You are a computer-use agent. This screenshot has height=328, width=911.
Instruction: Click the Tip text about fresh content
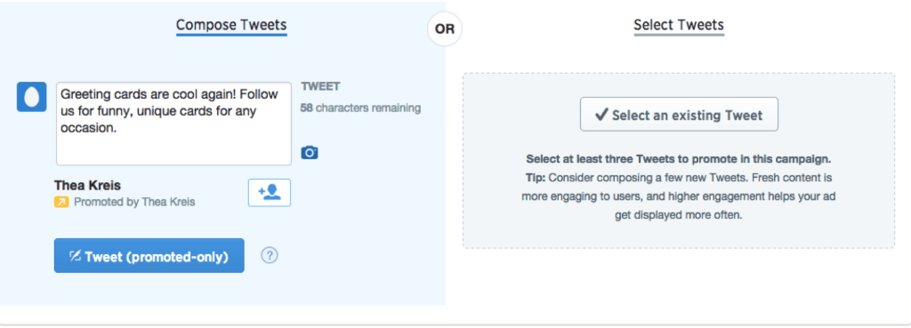pyautogui.click(x=679, y=196)
